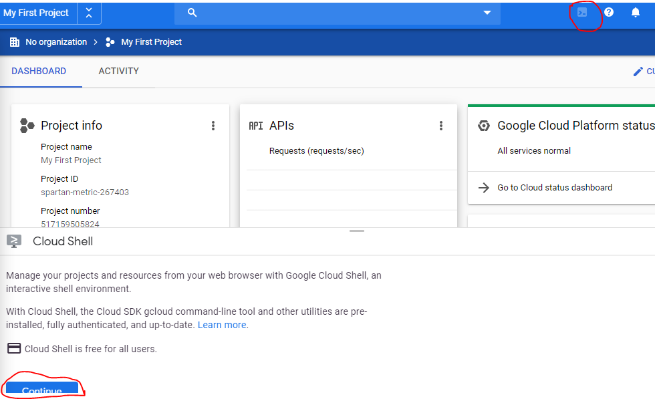Open the Help question mark menu

point(609,13)
